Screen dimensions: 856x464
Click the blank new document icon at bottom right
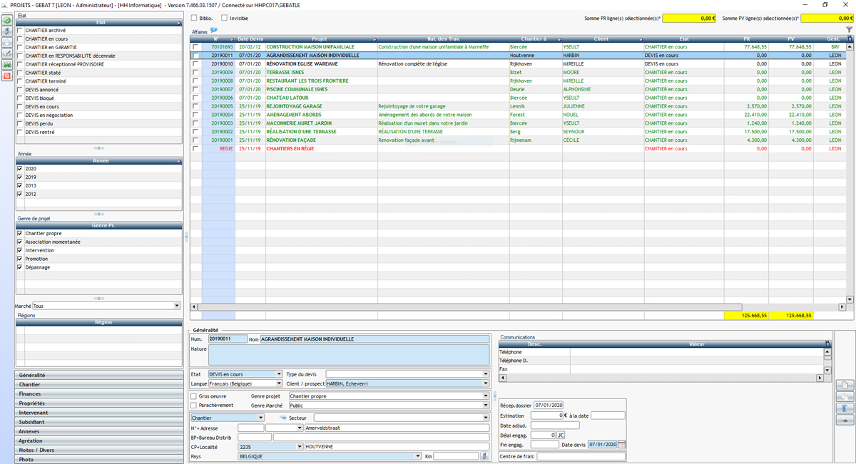(844, 385)
